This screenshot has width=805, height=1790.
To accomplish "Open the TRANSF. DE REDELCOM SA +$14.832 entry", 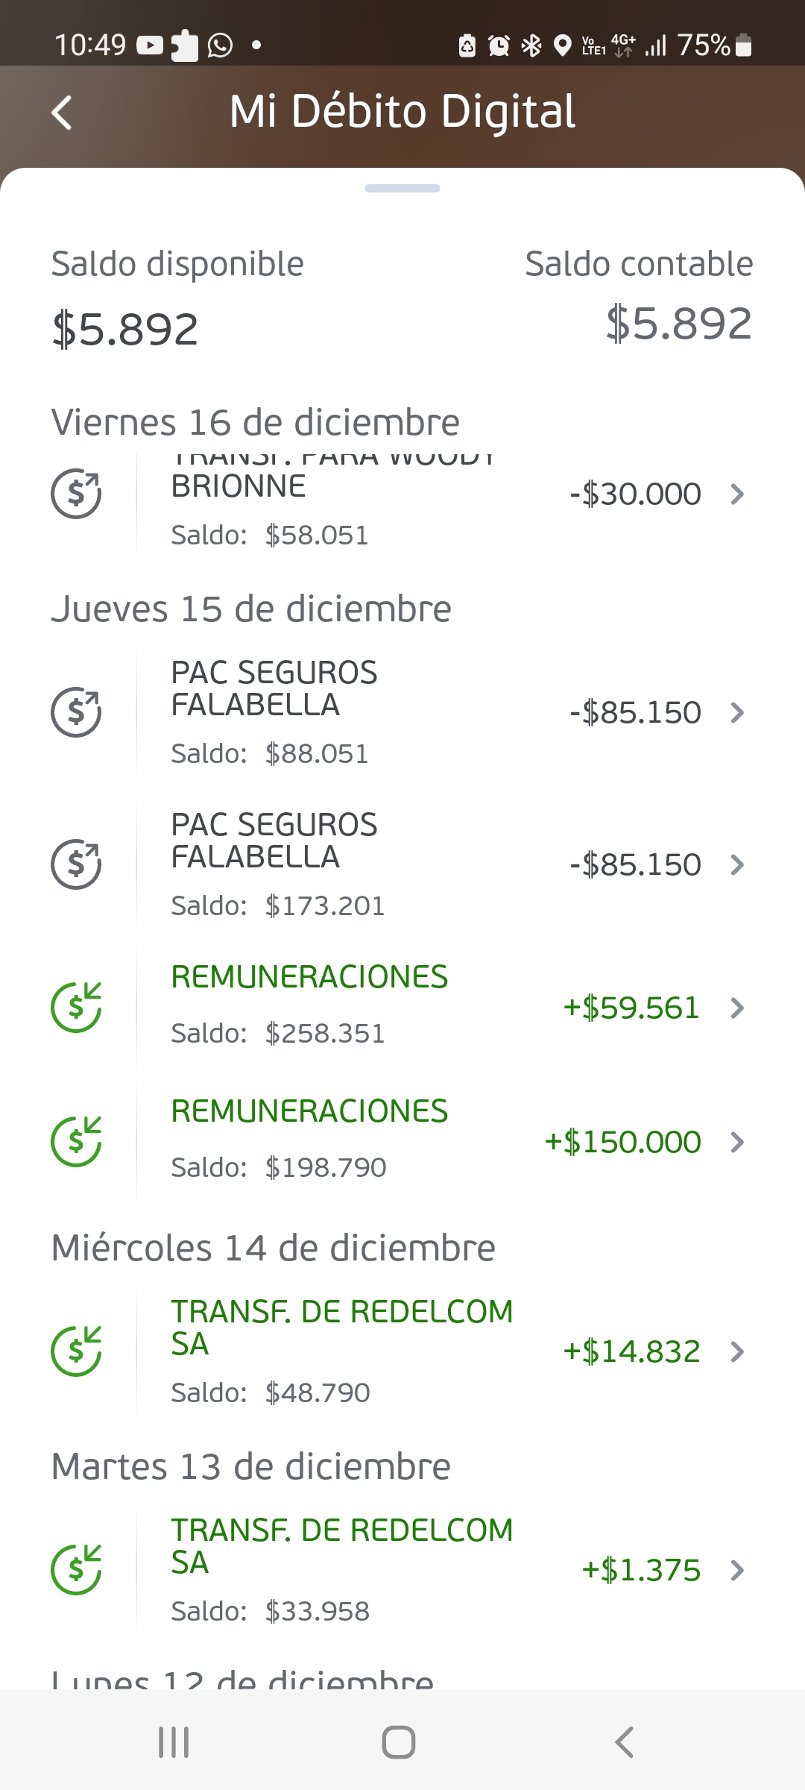I will [341, 1328].
